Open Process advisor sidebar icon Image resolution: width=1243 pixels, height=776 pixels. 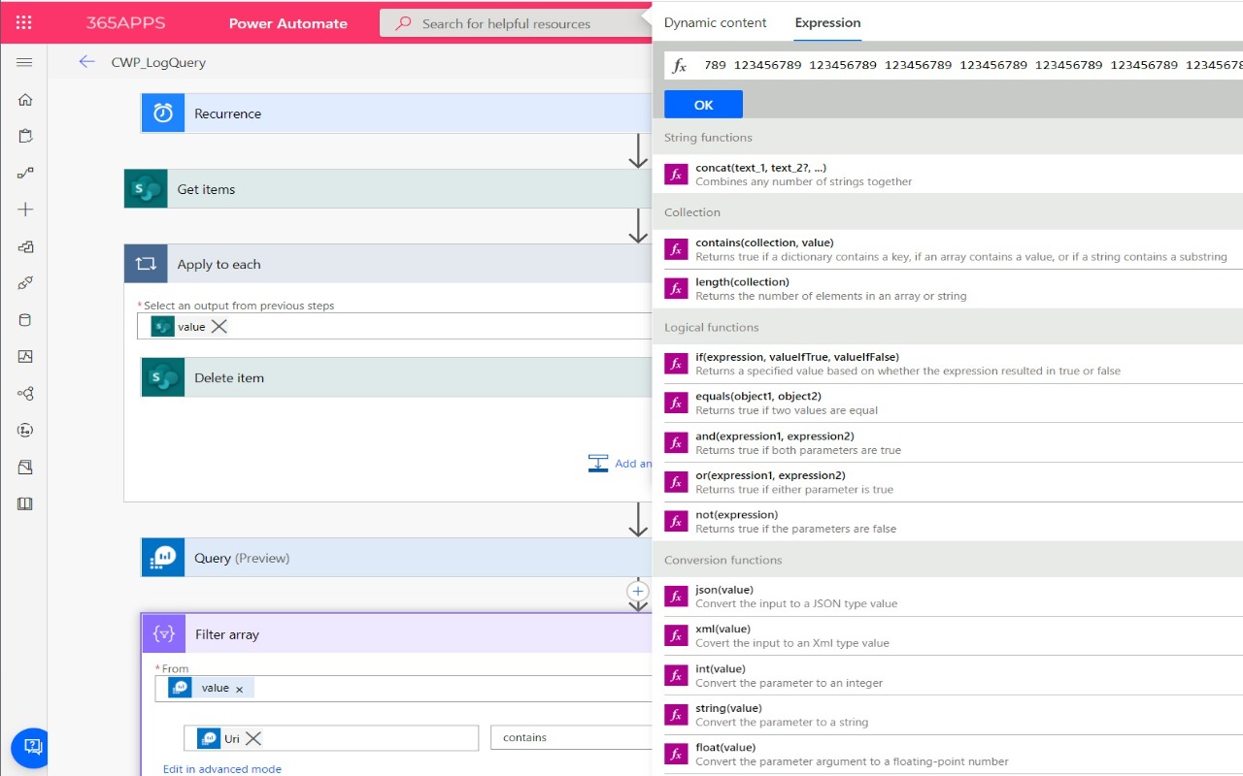point(25,430)
